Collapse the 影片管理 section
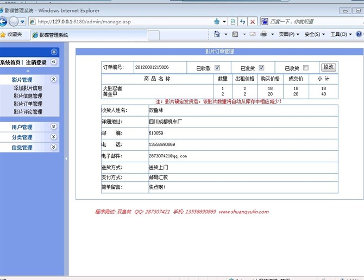Image resolution: width=364 pixels, height=280 pixels. coord(53,79)
